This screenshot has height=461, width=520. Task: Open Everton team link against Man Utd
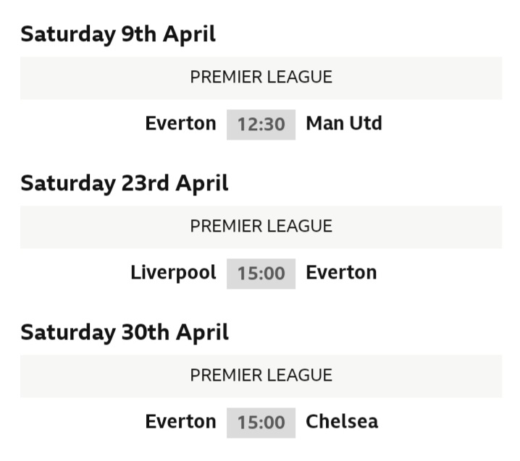[x=180, y=124]
